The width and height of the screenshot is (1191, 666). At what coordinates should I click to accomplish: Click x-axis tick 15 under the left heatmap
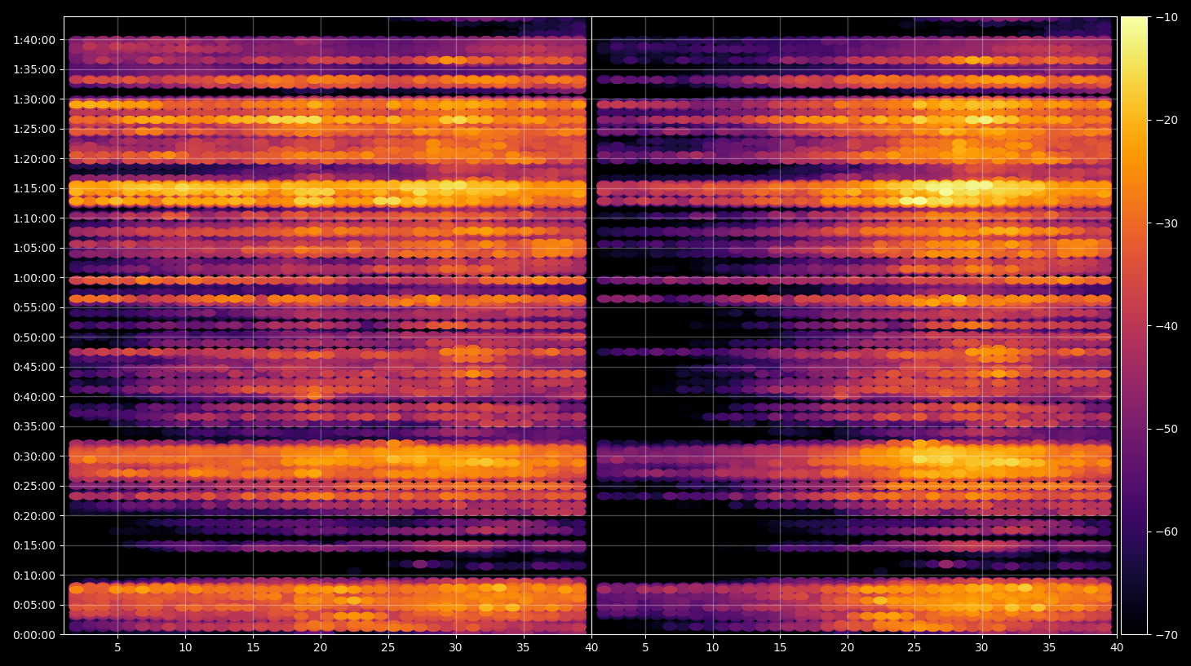coord(253,648)
